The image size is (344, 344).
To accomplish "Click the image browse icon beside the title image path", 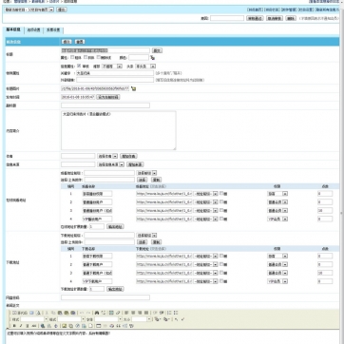I will click(133, 89).
